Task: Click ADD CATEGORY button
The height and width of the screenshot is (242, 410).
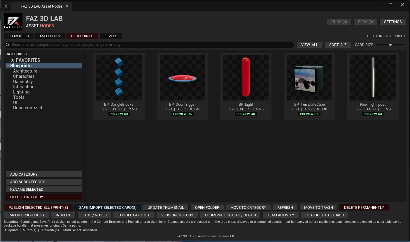Action: pos(44,174)
